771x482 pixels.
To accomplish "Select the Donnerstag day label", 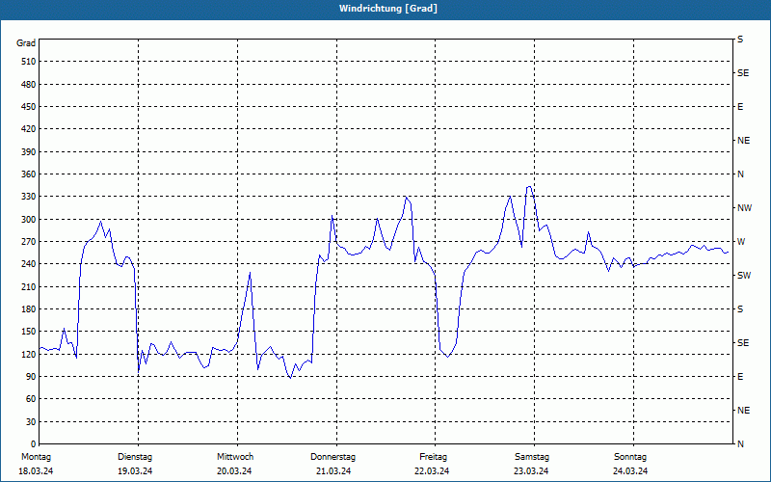I will coord(332,457).
